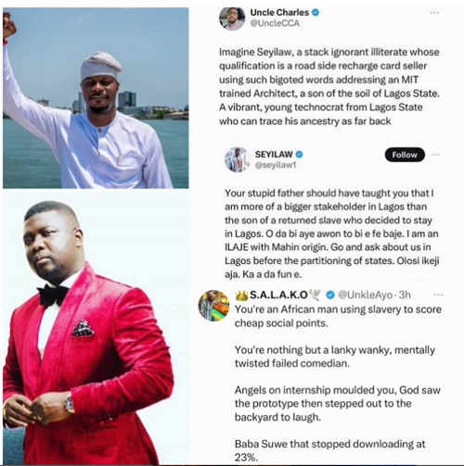The width and height of the screenshot is (464, 466).
Task: Follow the SEYILAW account
Action: tap(405, 155)
